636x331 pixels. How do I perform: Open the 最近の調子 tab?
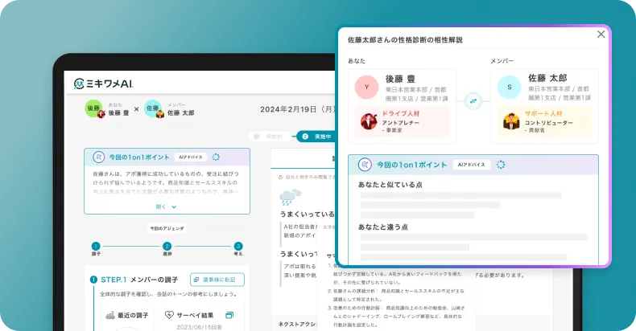coord(127,315)
